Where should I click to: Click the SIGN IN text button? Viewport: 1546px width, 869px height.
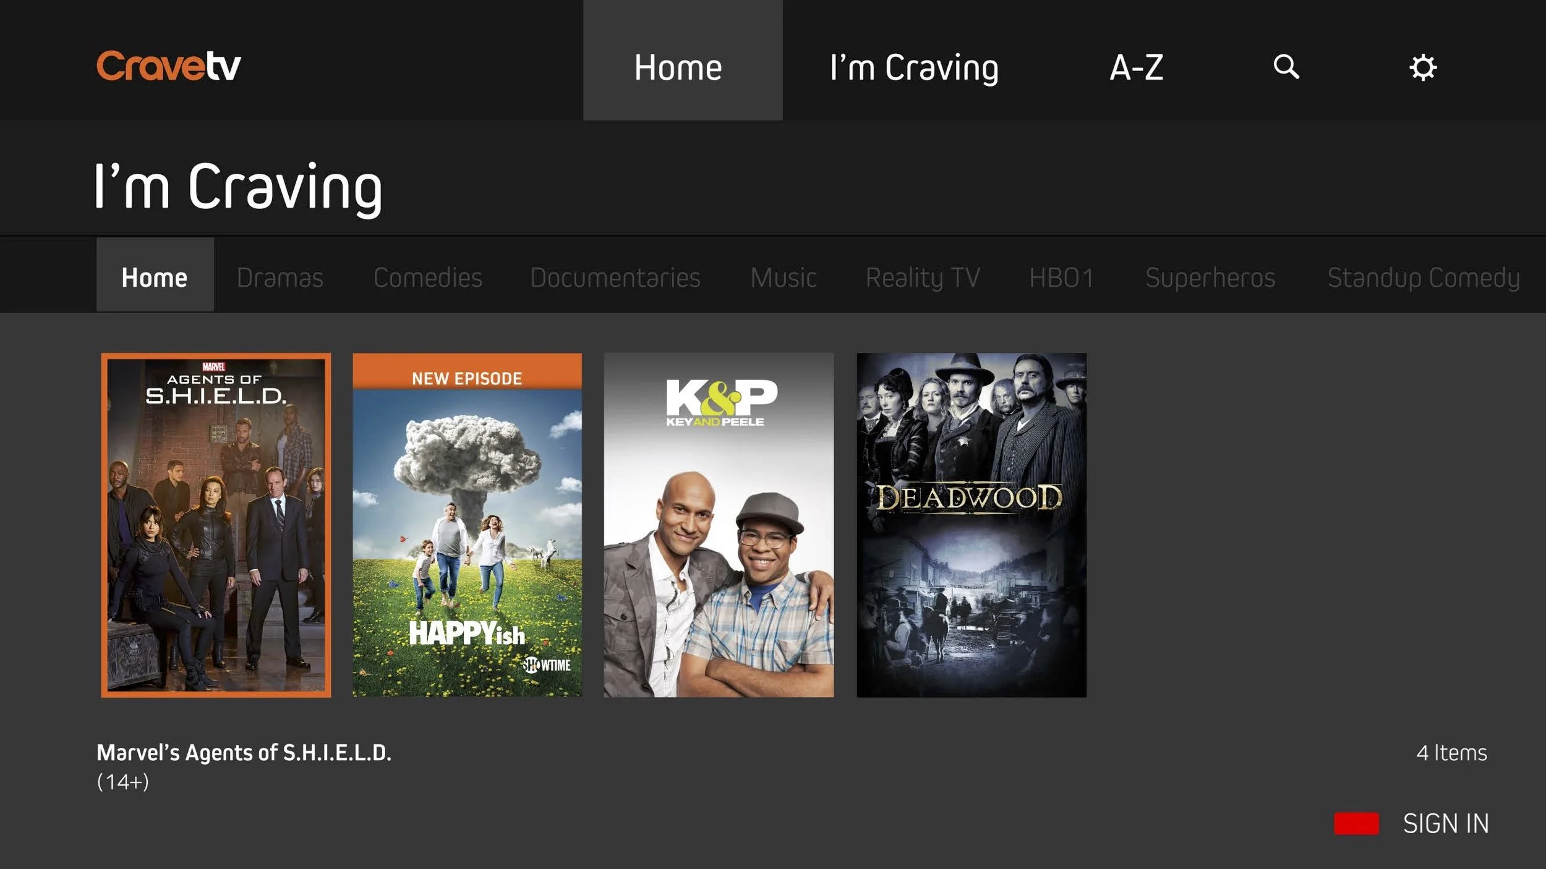[x=1446, y=823]
